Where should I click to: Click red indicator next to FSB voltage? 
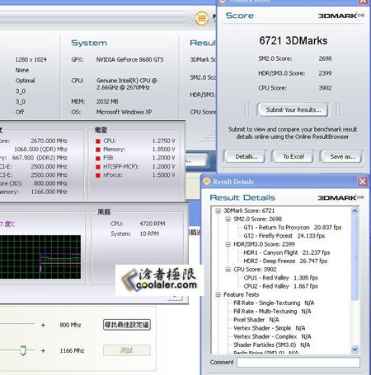(x=97, y=158)
